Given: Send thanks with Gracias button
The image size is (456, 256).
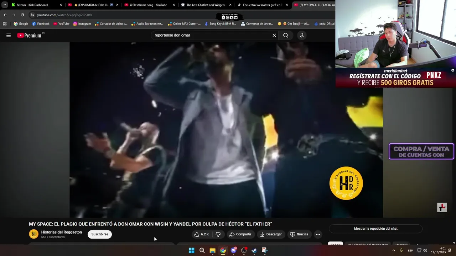Looking at the screenshot, I should click(x=299, y=234).
